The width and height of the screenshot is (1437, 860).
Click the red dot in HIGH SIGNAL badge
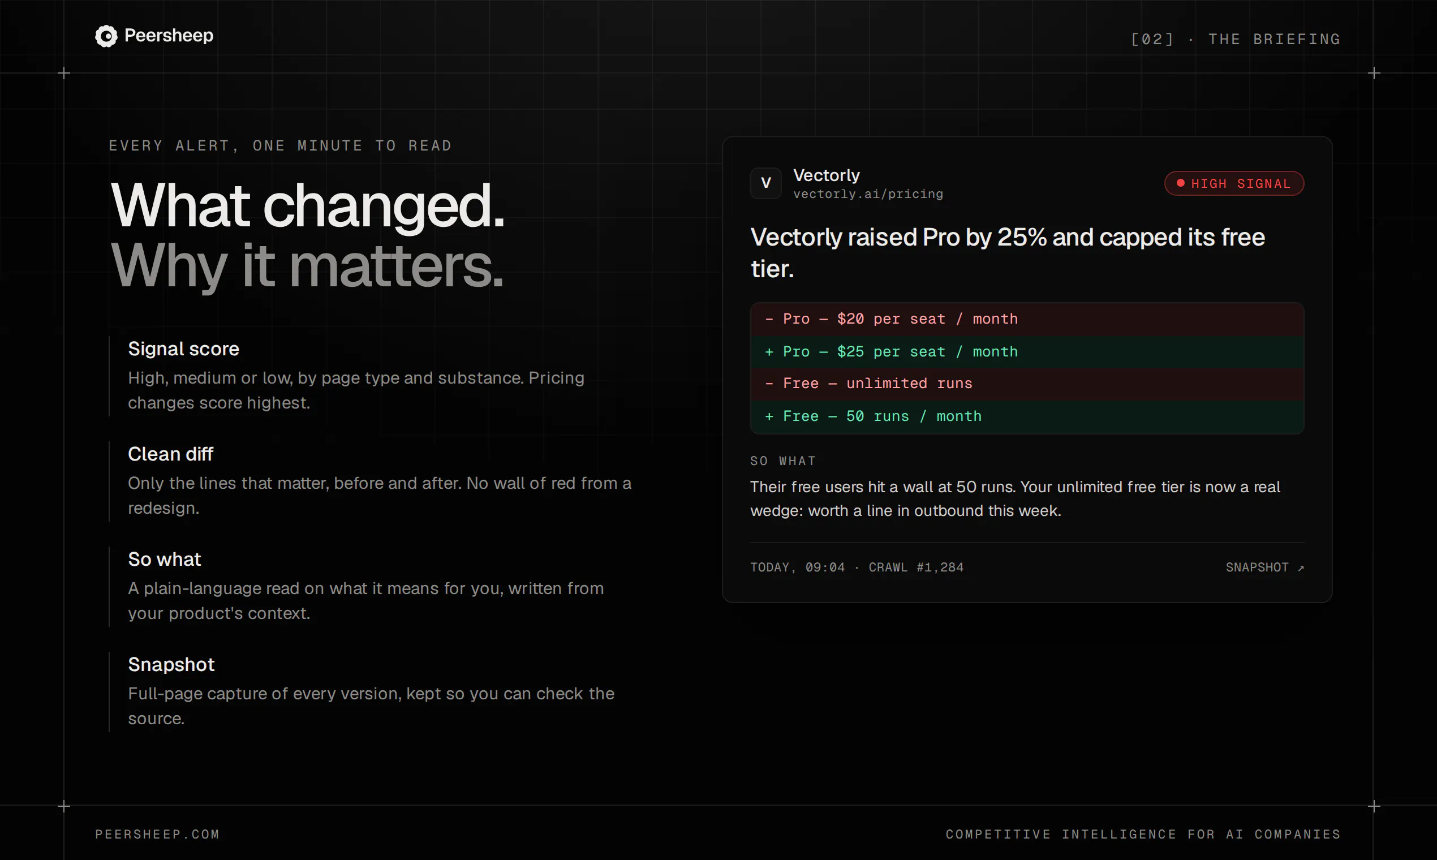coord(1180,183)
